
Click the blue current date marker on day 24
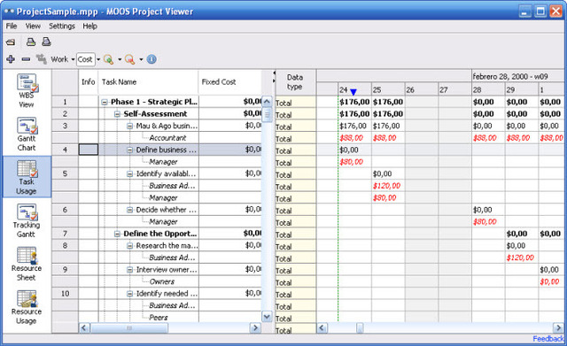pyautogui.click(x=353, y=92)
